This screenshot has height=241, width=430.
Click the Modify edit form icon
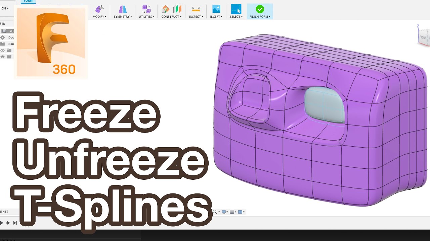pyautogui.click(x=99, y=9)
